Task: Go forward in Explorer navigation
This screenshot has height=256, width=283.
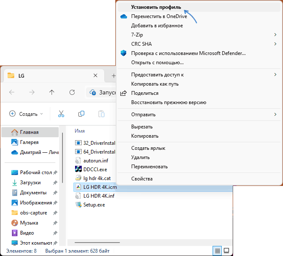Action: (32, 92)
